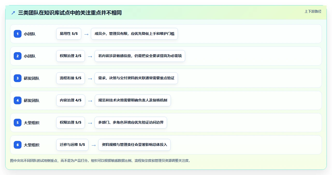Click the footnote starting 图中突出不同团队
The height and width of the screenshot is (175, 332).
(x=100, y=161)
